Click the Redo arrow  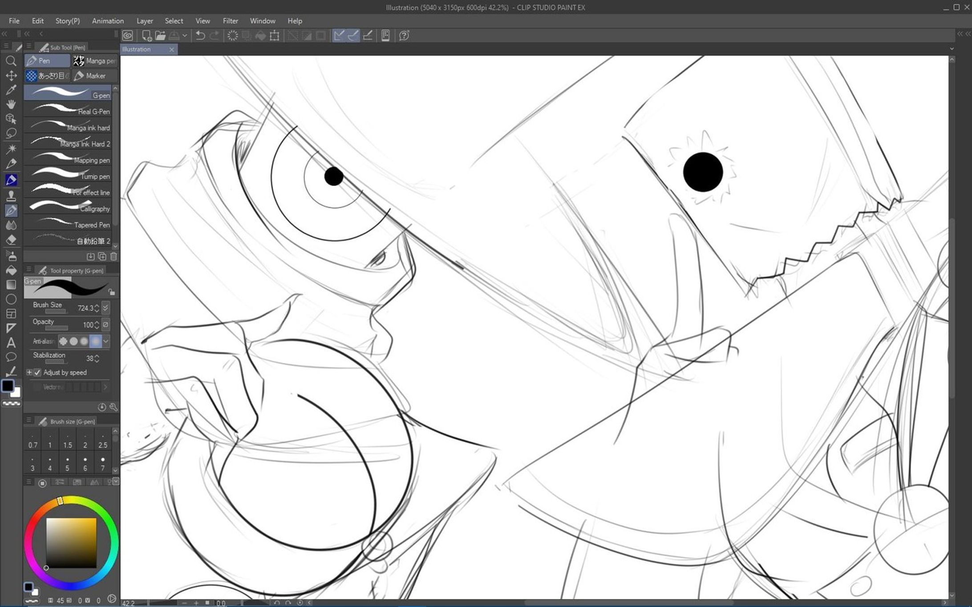215,36
